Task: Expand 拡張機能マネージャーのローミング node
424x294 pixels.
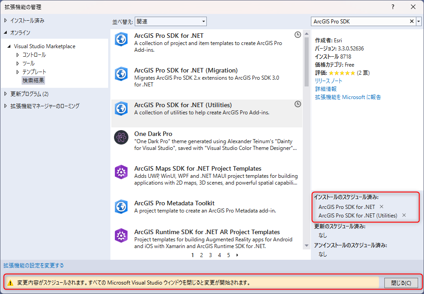Action: [6, 106]
